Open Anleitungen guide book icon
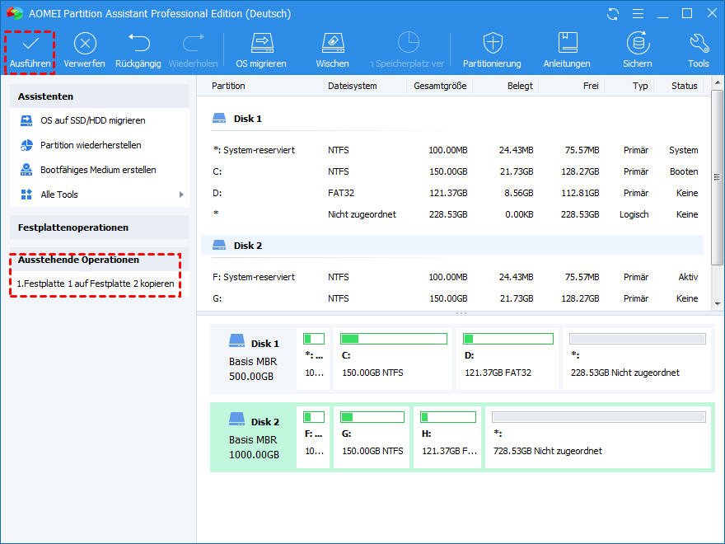Viewport: 725px width, 544px height. 568,43
